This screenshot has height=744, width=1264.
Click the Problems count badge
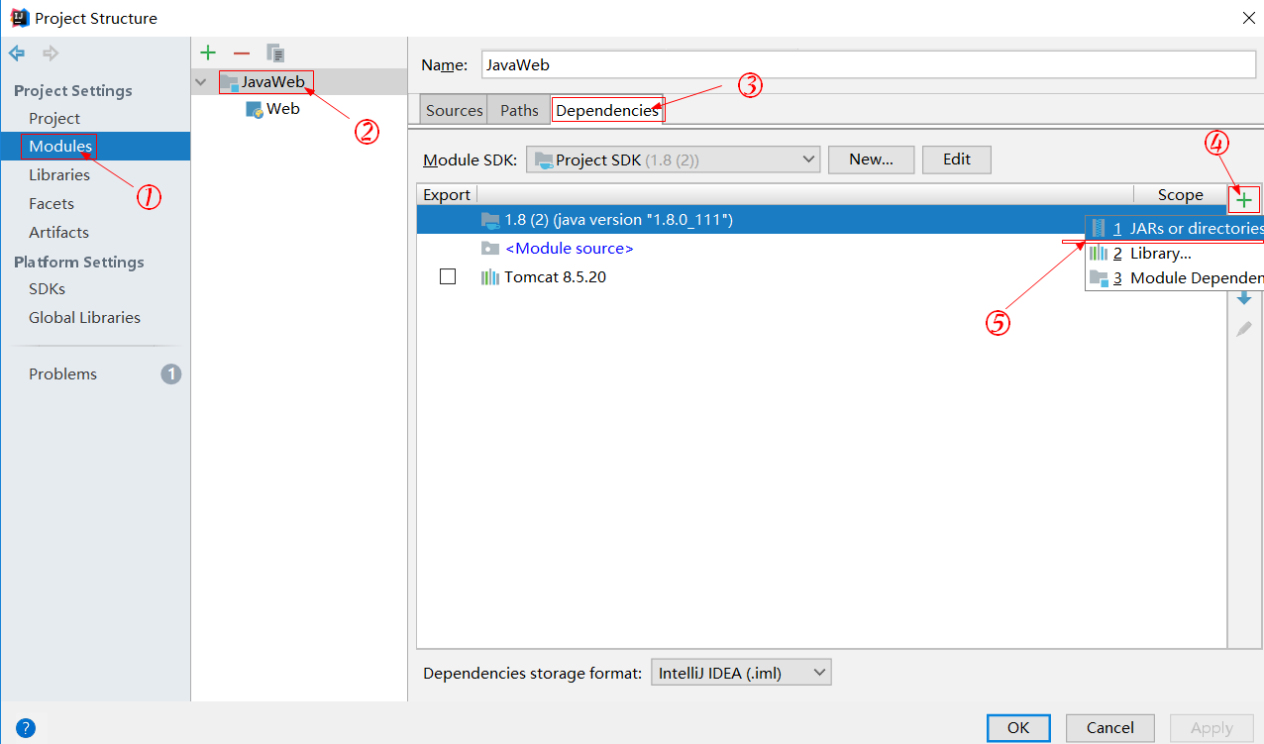tap(171, 373)
